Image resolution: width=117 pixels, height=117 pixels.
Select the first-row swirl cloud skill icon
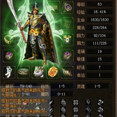[63, 102]
